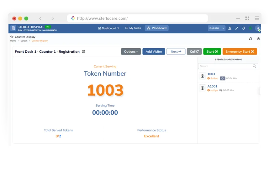269x190 pixels.
Task: Close the counter display with the circled X
Action: pos(258,39)
